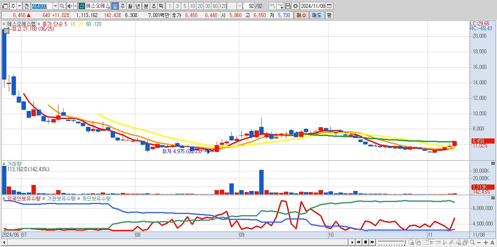Select tick 틱 period
Image resolution: width=497 pixels, height=247 pixels.
point(161,6)
